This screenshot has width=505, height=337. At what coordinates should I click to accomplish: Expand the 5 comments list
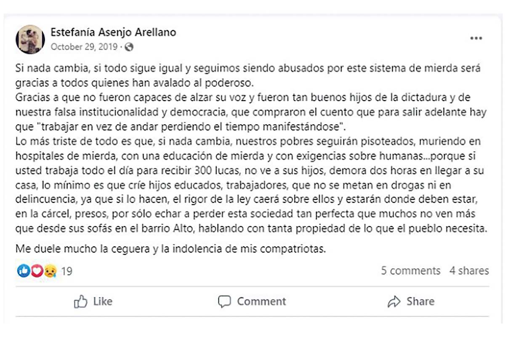(x=411, y=270)
